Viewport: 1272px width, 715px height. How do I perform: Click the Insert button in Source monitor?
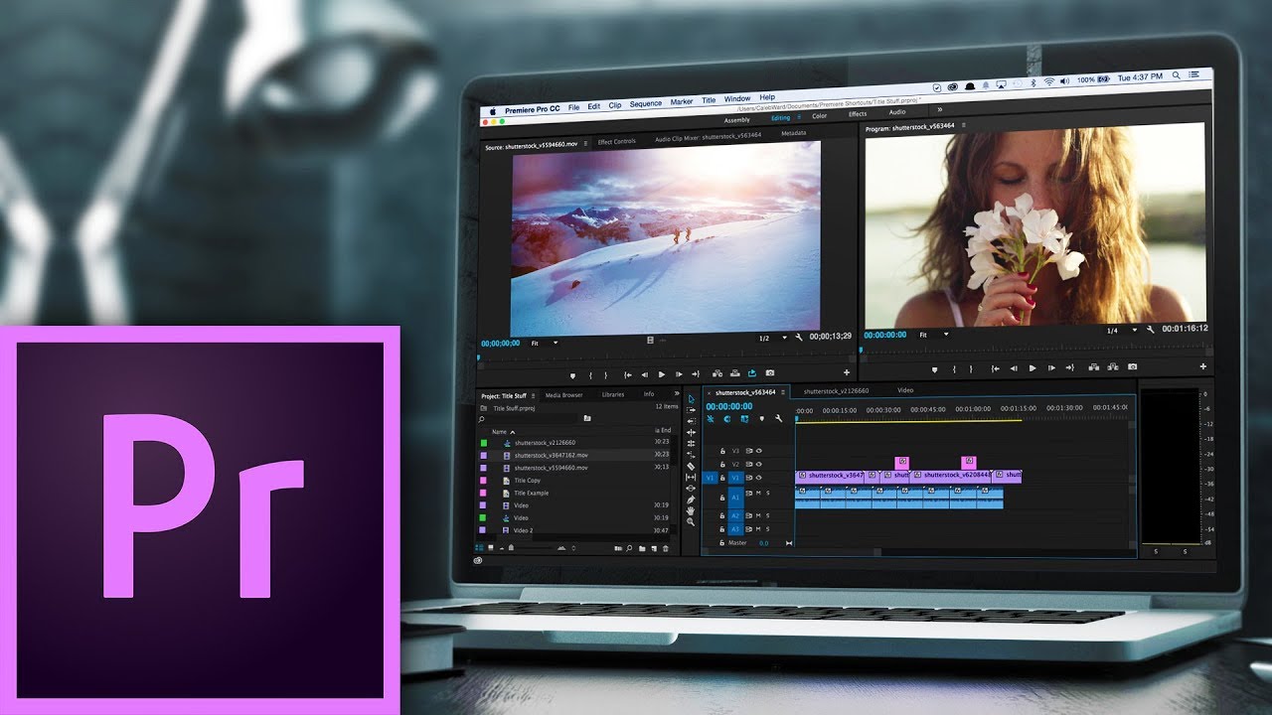(718, 374)
